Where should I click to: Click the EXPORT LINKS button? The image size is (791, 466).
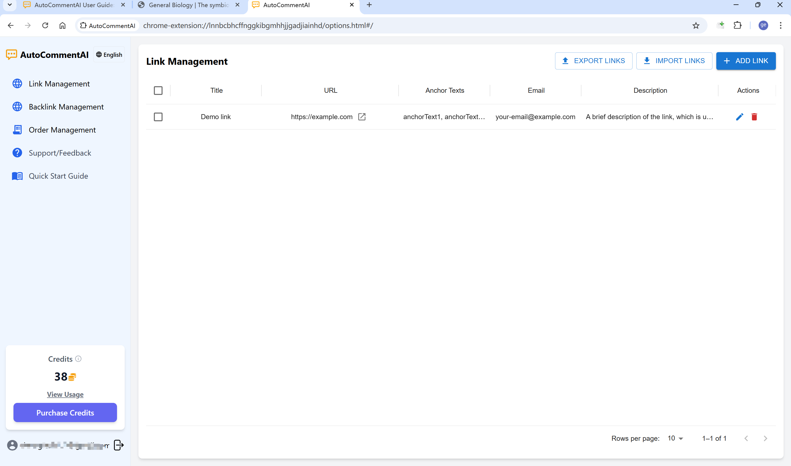coord(593,61)
